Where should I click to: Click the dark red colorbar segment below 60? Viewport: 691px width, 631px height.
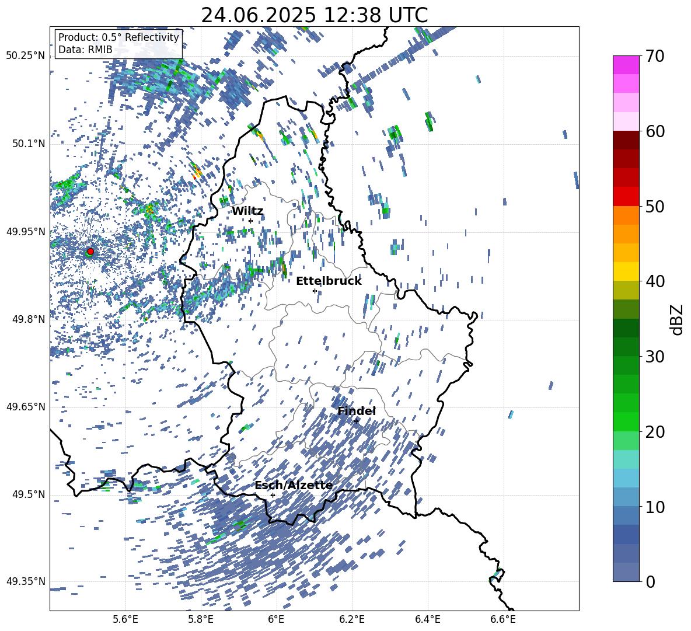(626, 140)
